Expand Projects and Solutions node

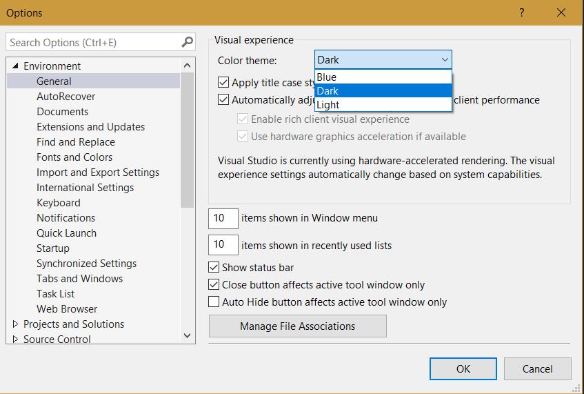pos(15,324)
